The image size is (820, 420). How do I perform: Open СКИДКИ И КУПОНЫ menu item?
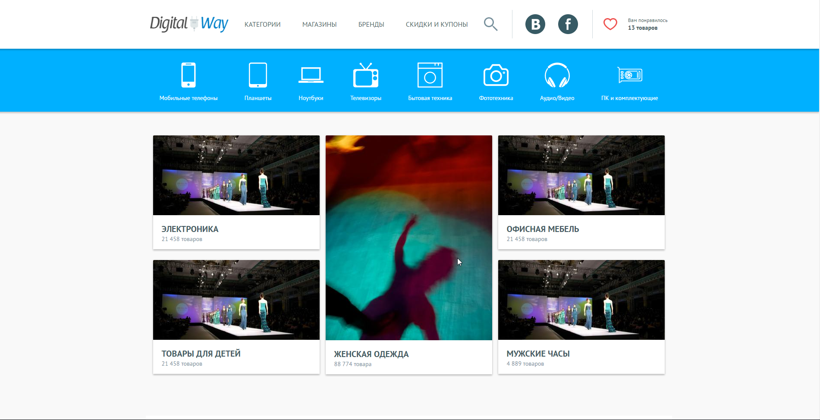point(437,25)
